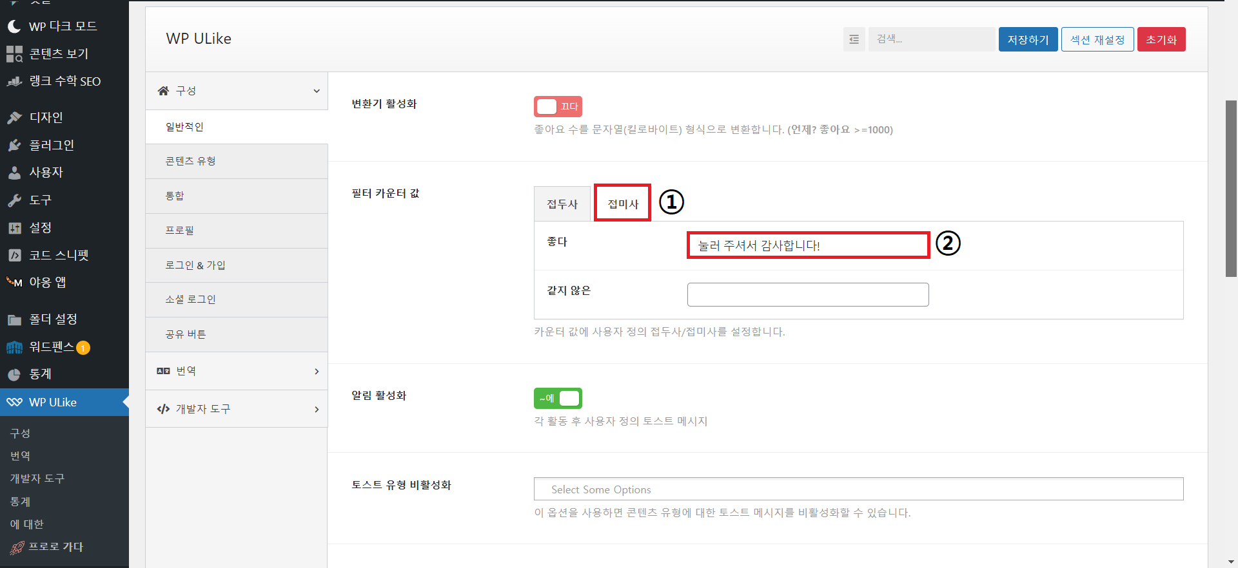Select the 접미사 tab
Viewport: 1238px width, 568px height.
[623, 204]
